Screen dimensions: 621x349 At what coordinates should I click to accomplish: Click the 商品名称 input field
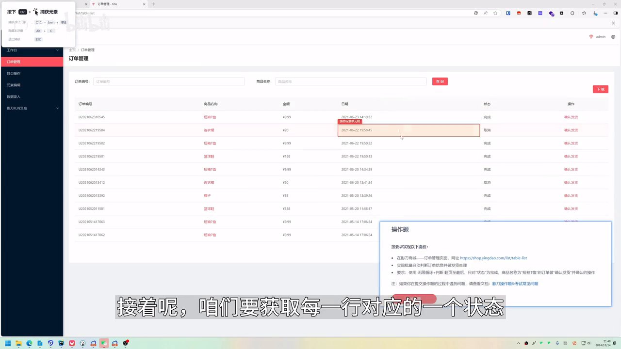tap(351, 81)
